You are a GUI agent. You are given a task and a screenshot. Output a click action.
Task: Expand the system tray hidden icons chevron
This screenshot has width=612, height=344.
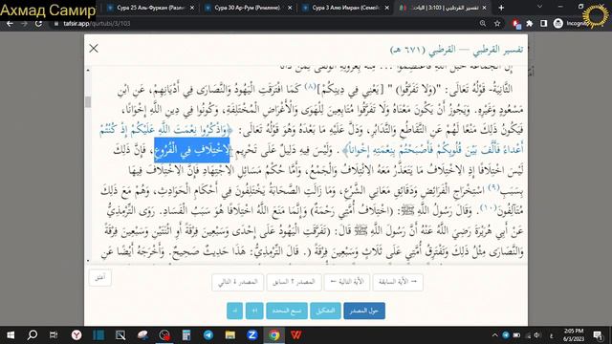[x=495, y=335]
